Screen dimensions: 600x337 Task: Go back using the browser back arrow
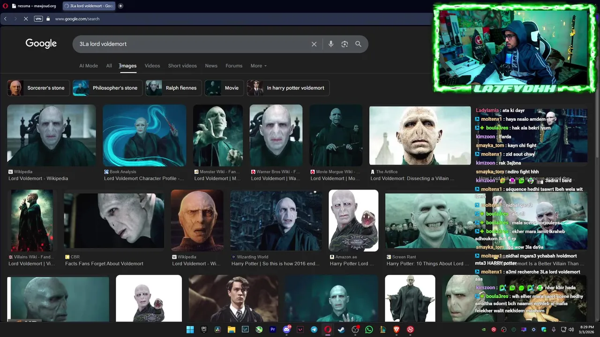click(5, 19)
